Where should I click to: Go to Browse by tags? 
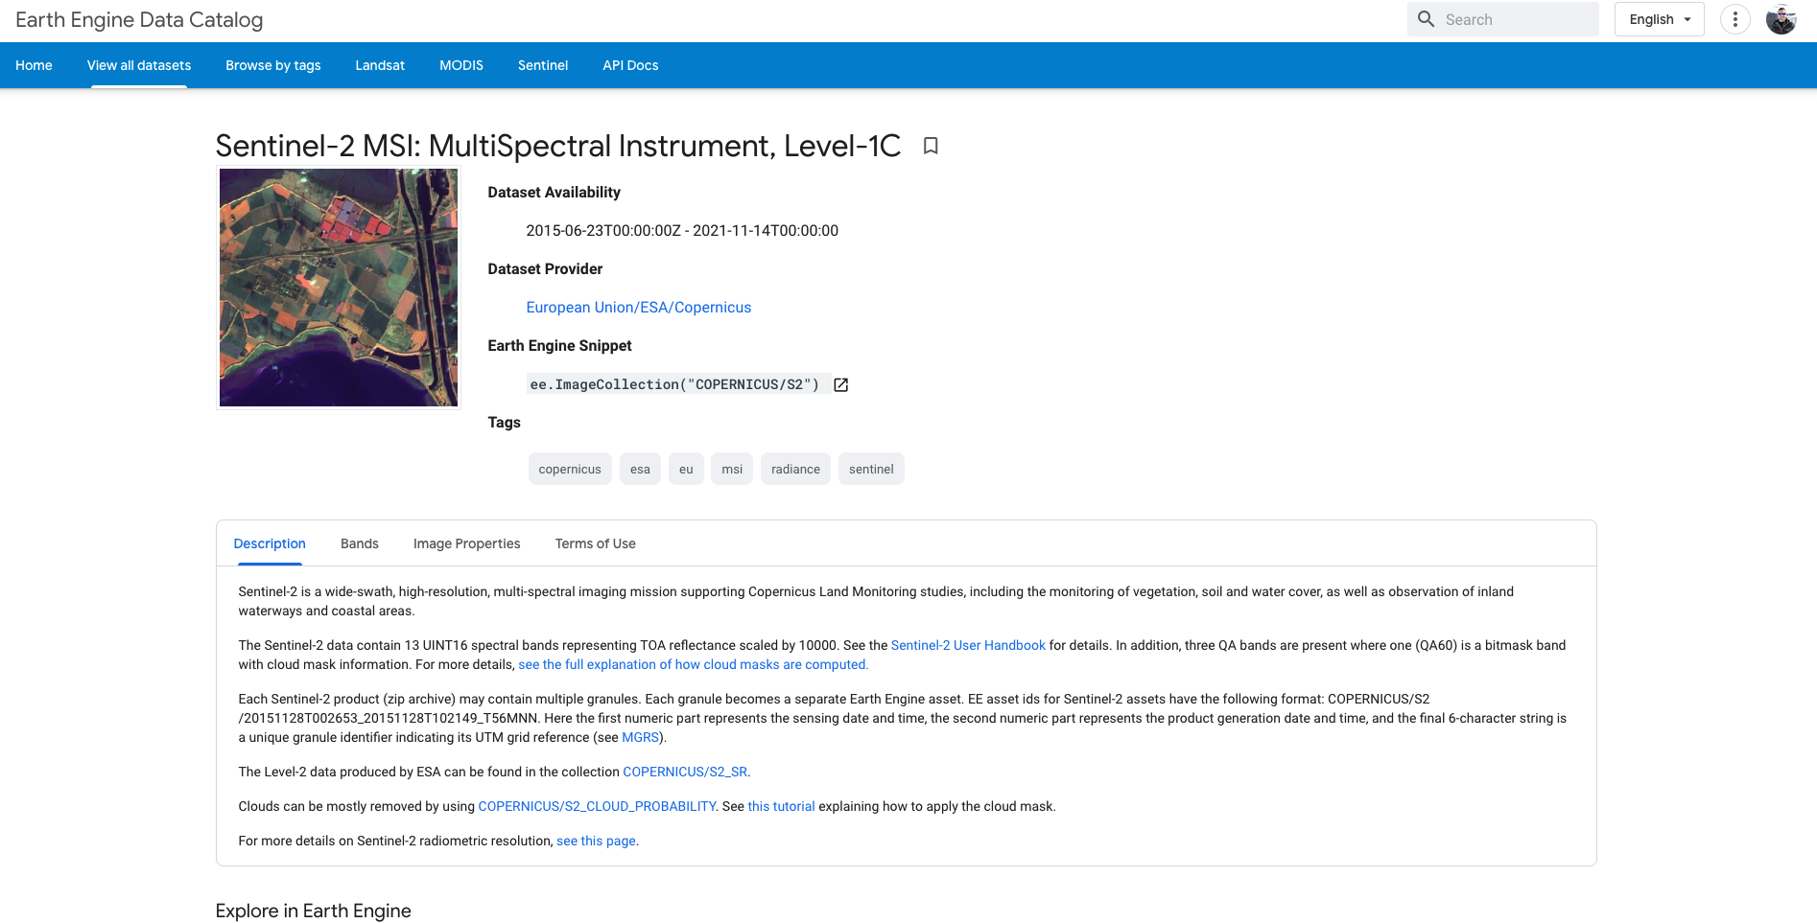pyautogui.click(x=272, y=65)
